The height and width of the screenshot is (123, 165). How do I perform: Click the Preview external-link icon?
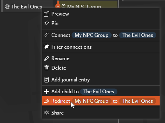[47, 14]
